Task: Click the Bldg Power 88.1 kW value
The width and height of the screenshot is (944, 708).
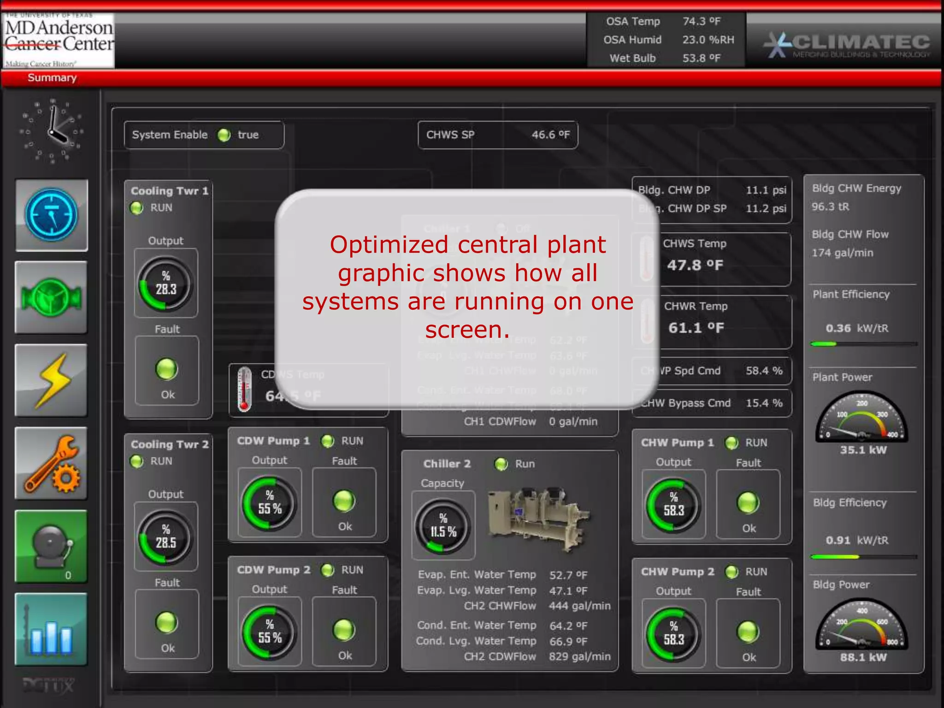Action: tap(863, 658)
